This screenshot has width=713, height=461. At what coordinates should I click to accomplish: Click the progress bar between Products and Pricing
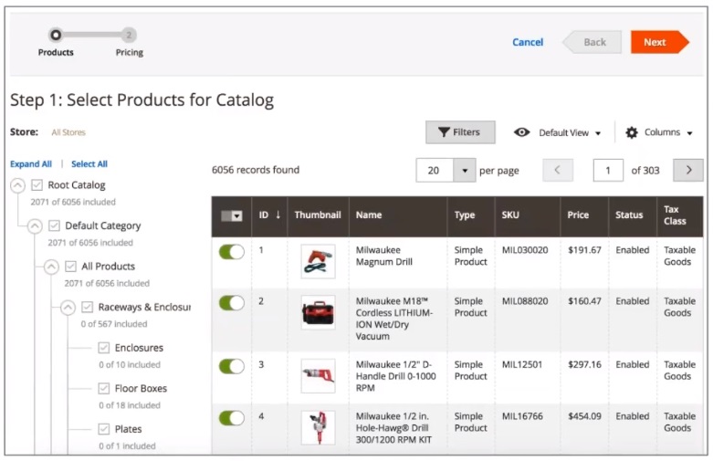(x=92, y=35)
